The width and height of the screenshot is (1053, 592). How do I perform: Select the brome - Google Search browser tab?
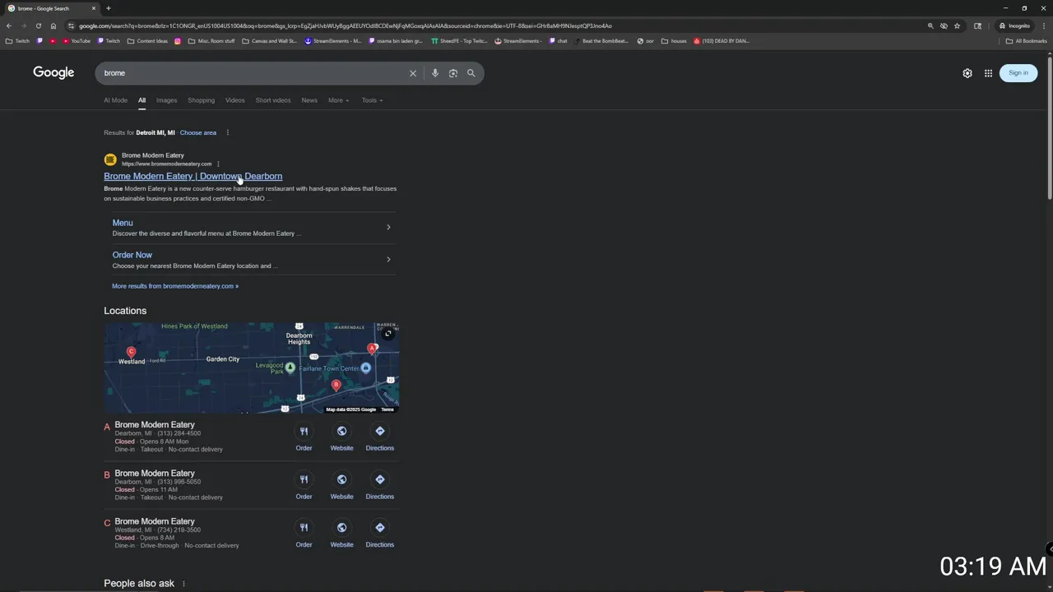51,8
